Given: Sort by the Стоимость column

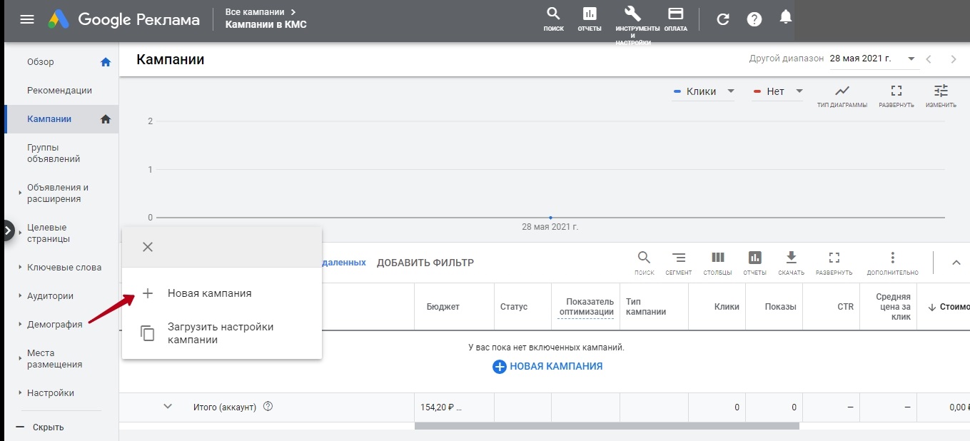Looking at the screenshot, I should 949,307.
